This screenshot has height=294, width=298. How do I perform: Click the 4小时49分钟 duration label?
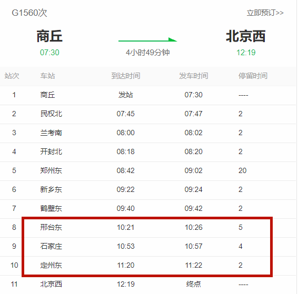tap(147, 53)
